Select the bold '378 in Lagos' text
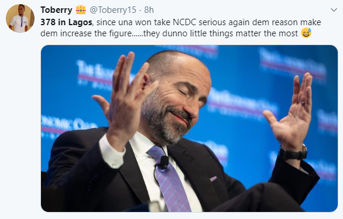The height and width of the screenshot is (219, 343). [x=66, y=22]
